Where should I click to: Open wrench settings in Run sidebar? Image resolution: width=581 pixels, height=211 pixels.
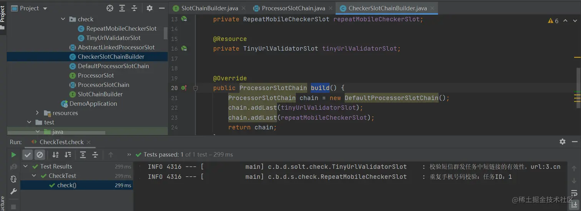(14, 191)
